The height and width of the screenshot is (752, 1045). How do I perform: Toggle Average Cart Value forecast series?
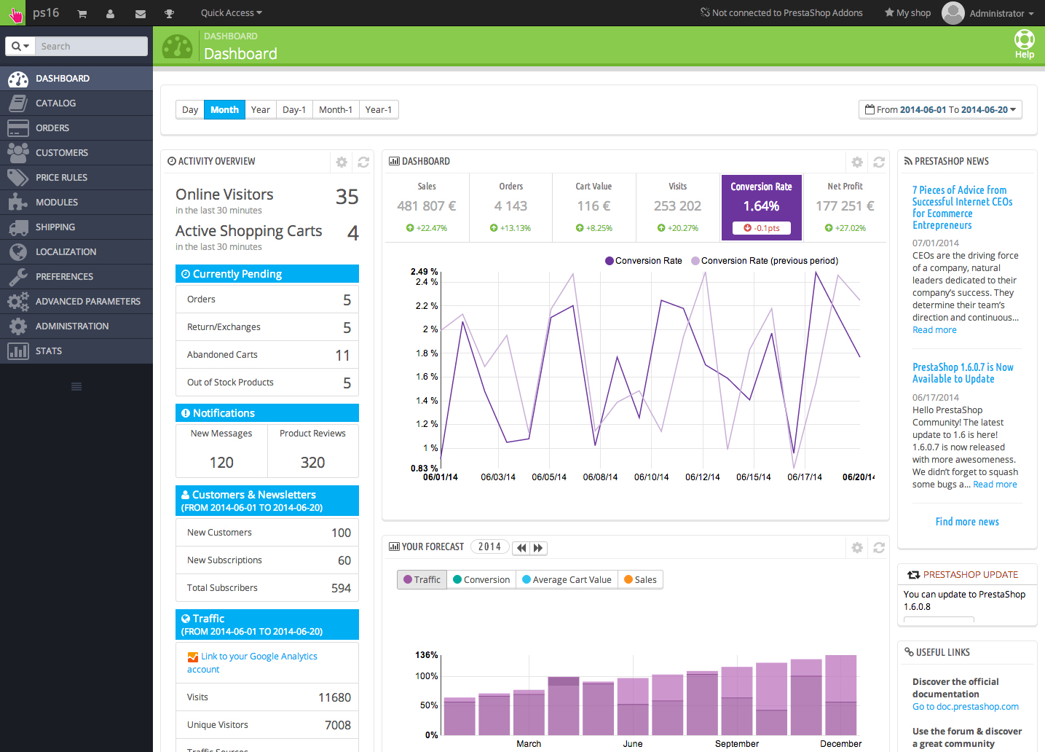point(567,580)
